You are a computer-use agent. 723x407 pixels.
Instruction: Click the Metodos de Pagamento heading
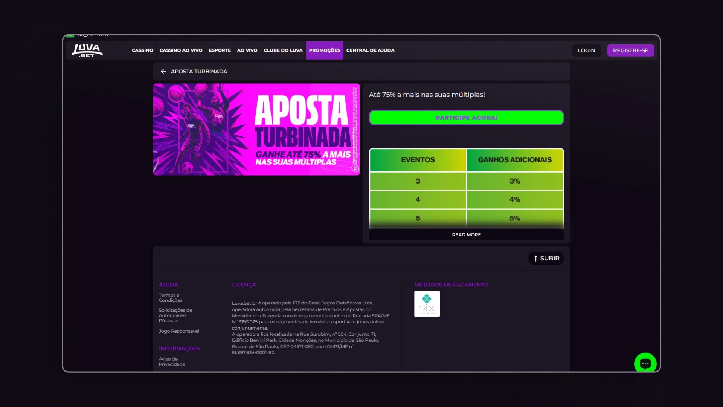pyautogui.click(x=451, y=285)
